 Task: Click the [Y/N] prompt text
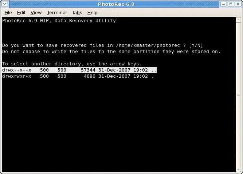tap(196, 45)
